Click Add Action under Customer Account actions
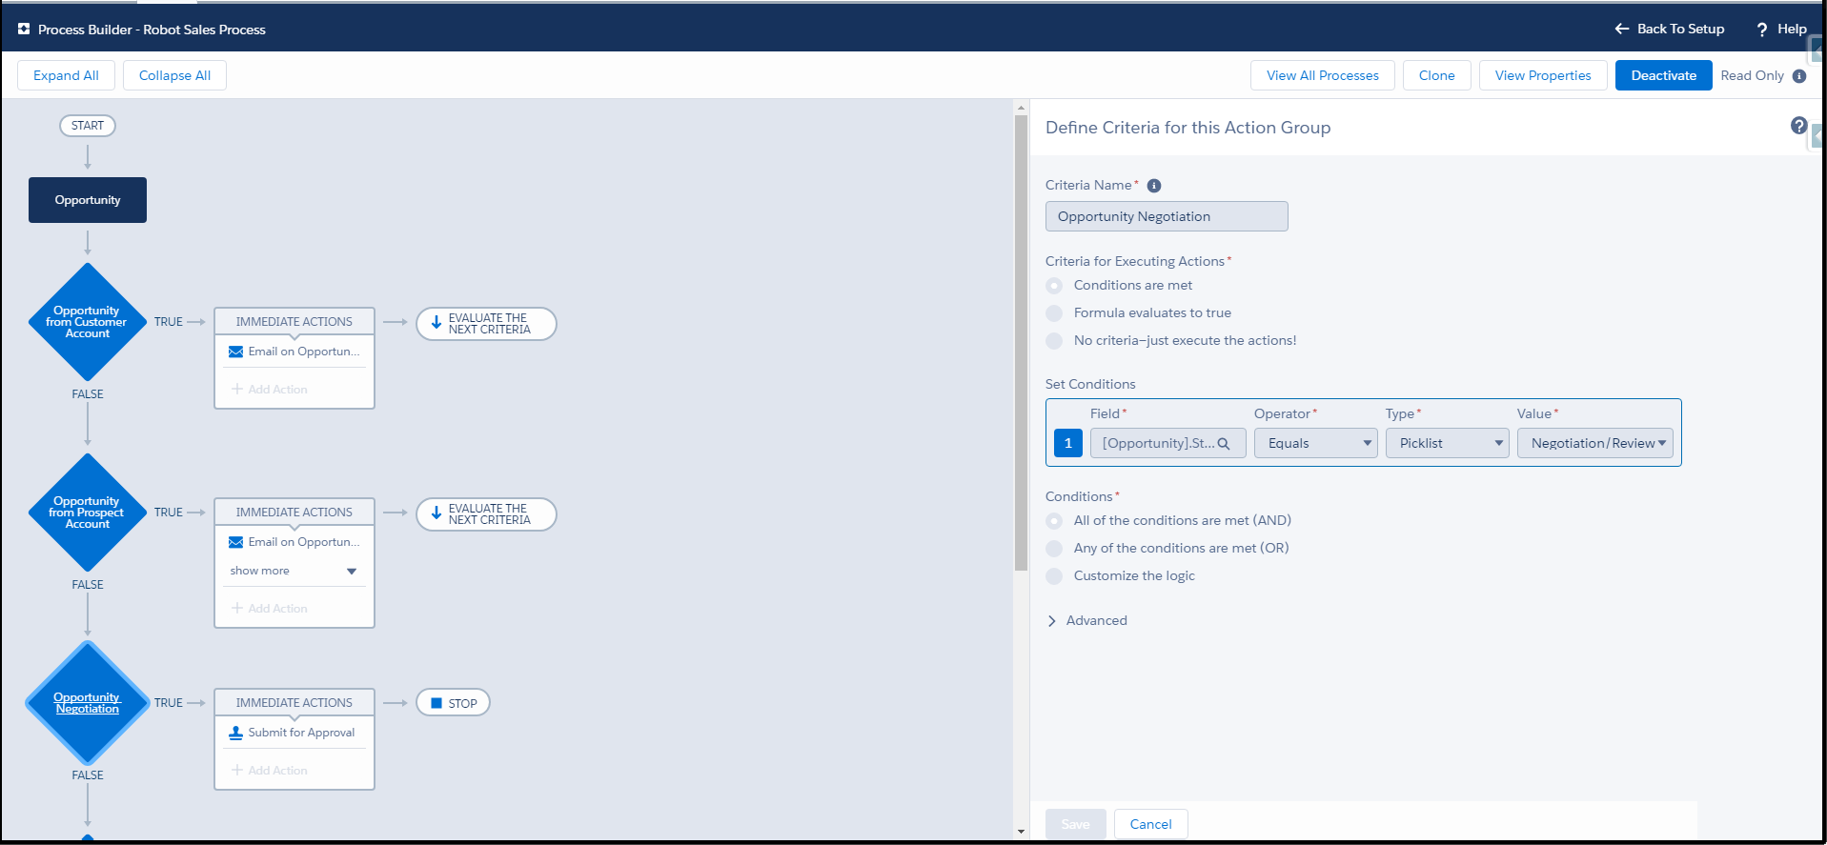1827x845 pixels. (270, 390)
